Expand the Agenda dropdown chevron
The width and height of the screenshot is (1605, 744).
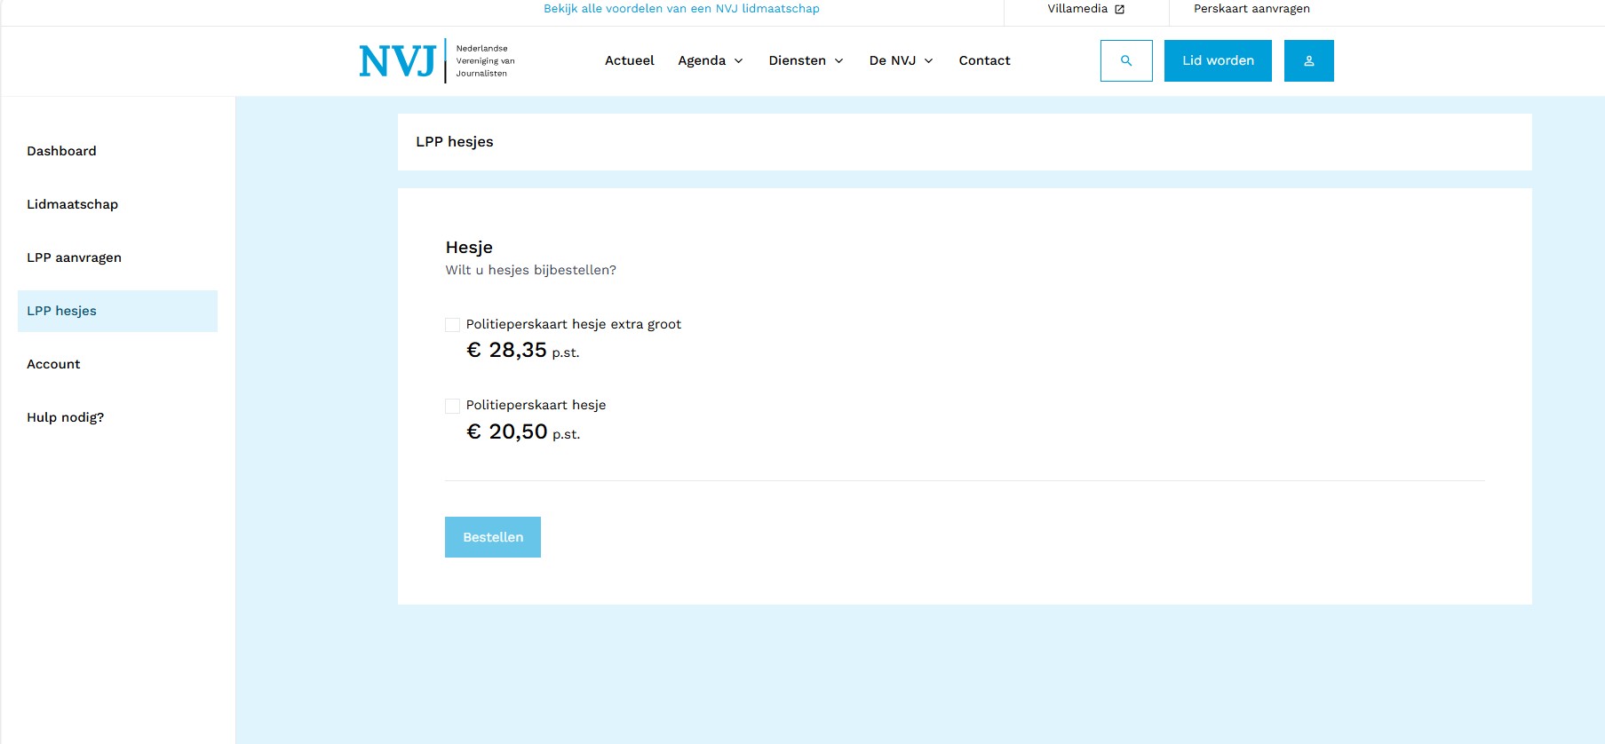tap(738, 61)
